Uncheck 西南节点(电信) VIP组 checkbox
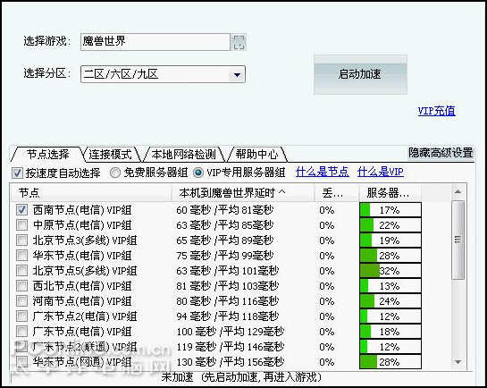487x388 pixels. tap(21, 210)
